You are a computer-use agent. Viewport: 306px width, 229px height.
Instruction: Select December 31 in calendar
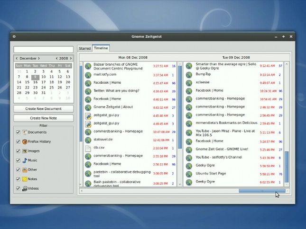tap(44, 93)
